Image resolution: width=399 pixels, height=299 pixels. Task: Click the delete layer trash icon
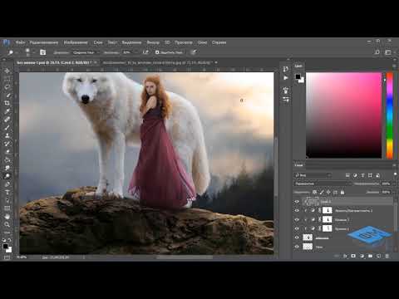(387, 256)
